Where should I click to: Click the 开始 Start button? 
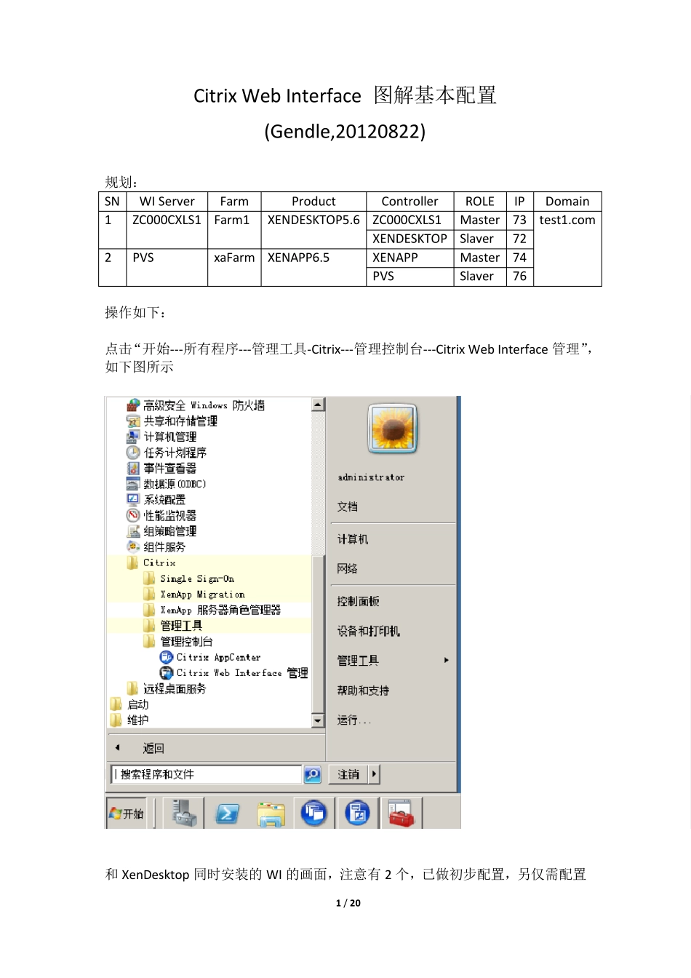click(x=127, y=814)
